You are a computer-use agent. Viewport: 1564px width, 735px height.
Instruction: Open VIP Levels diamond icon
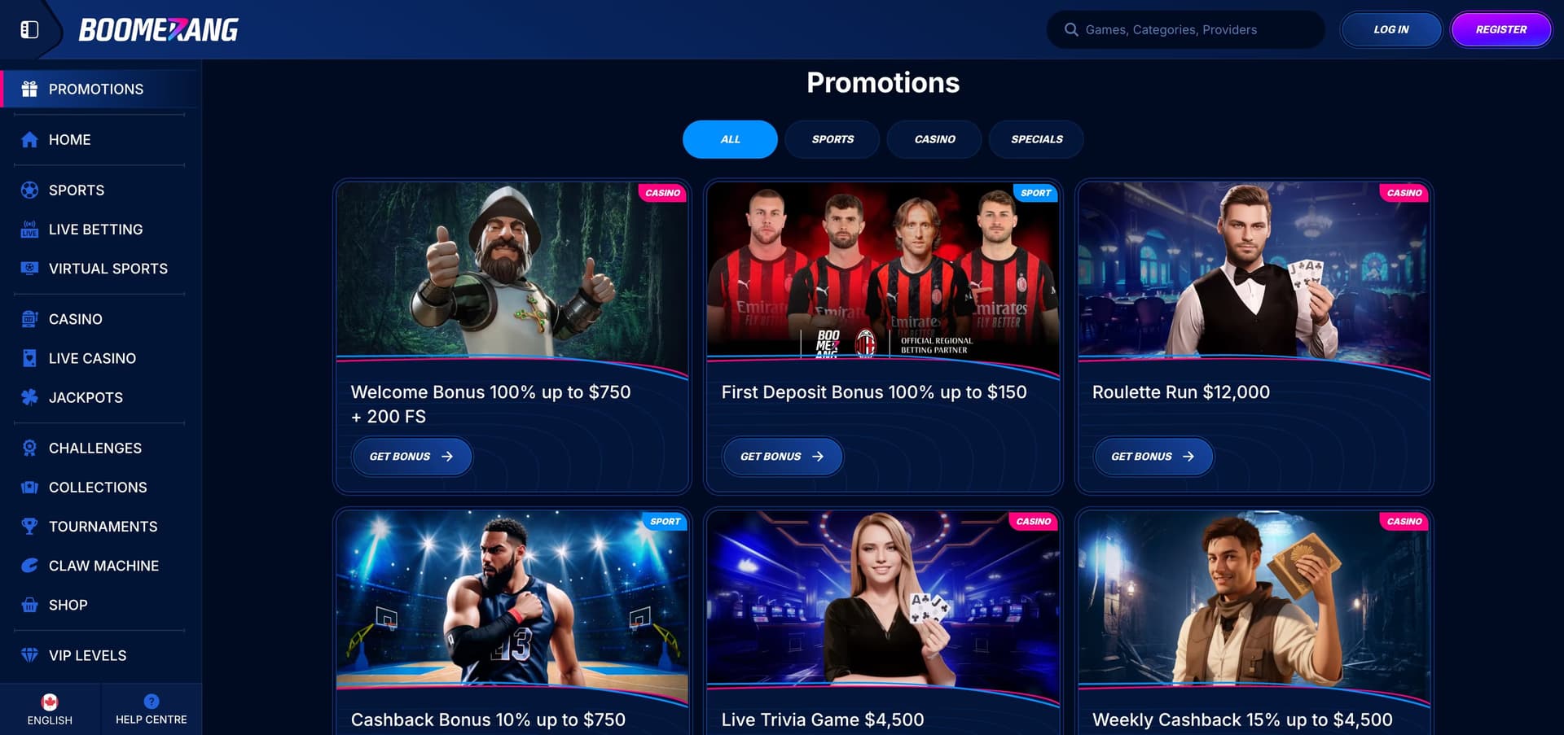(x=29, y=655)
